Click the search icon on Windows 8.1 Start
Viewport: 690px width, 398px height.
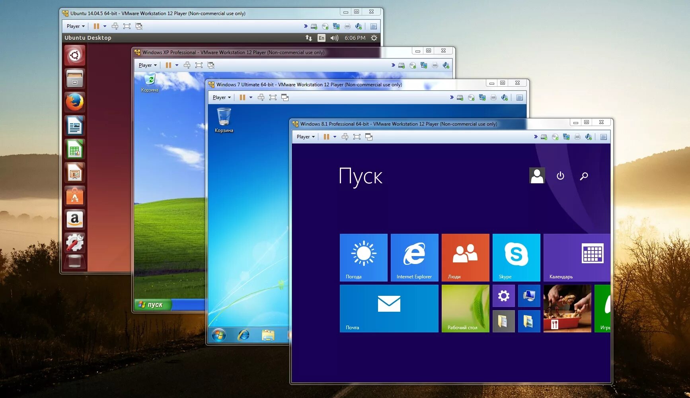(x=584, y=176)
